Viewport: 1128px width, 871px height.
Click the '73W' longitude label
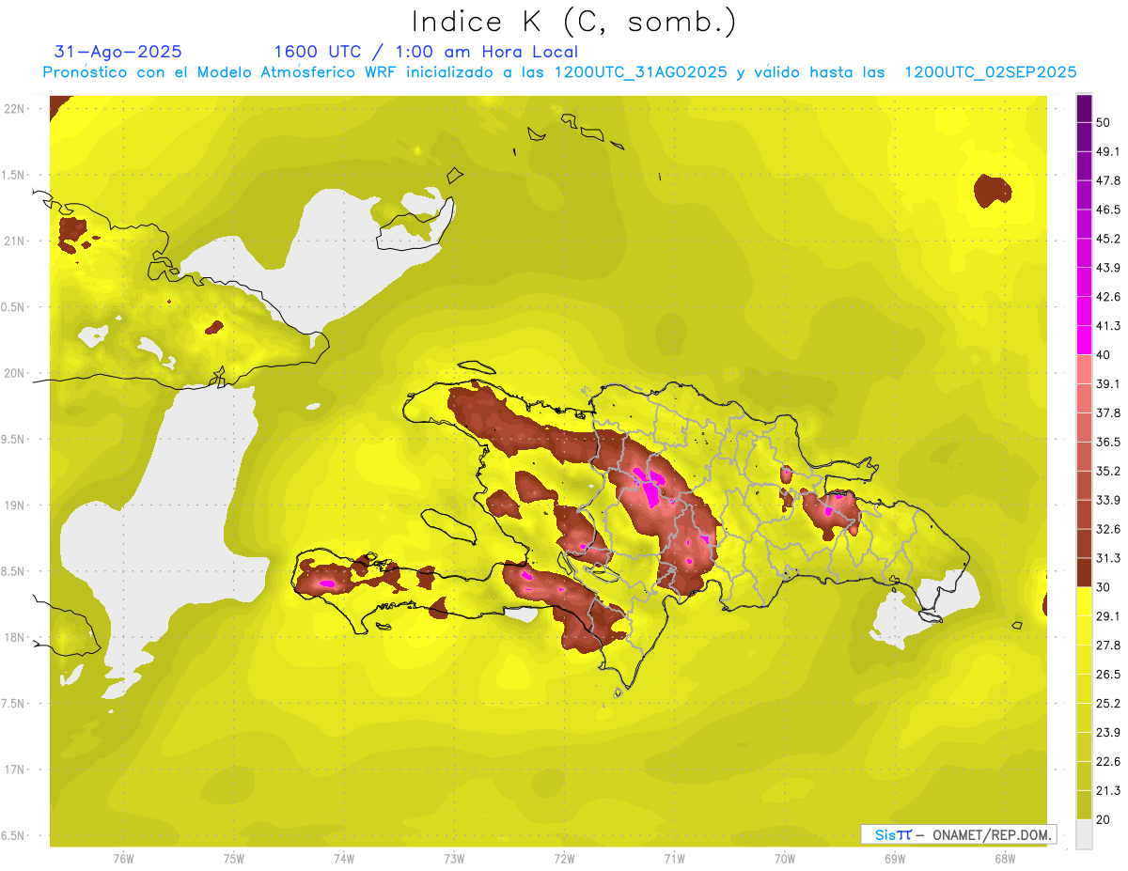(454, 859)
